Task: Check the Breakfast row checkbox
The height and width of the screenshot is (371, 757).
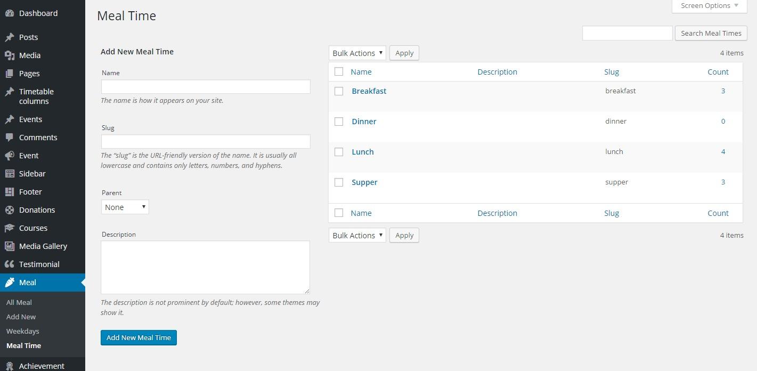Action: tap(339, 91)
